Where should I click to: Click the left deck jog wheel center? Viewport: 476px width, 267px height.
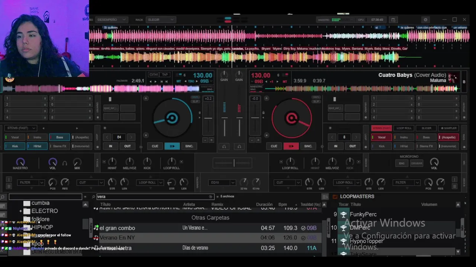(x=172, y=118)
